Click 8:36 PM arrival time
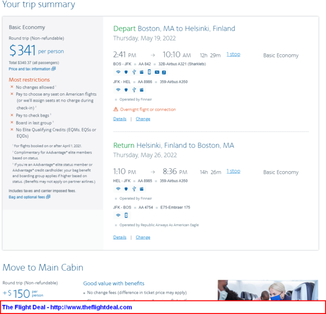Screen dimensions: 326x314 pos(175,172)
